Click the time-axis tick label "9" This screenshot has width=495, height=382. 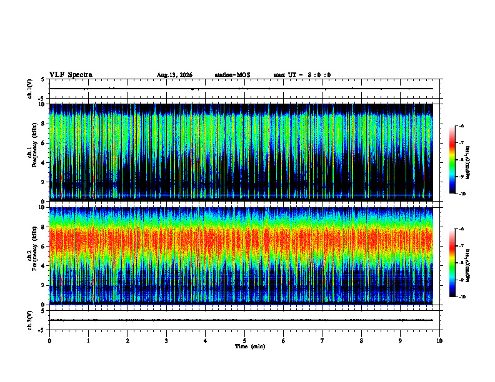pos(400,341)
